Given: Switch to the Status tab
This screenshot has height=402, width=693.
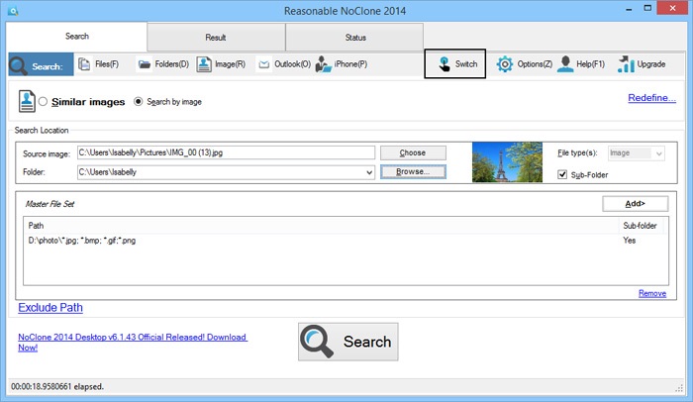Looking at the screenshot, I should 354,38.
